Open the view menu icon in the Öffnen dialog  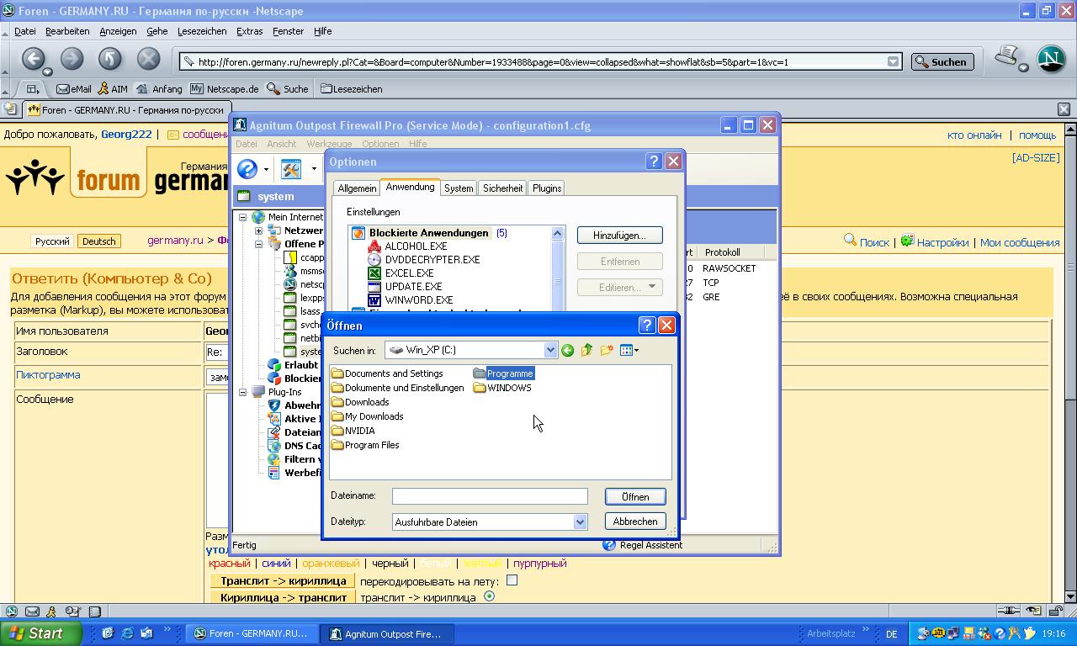629,350
